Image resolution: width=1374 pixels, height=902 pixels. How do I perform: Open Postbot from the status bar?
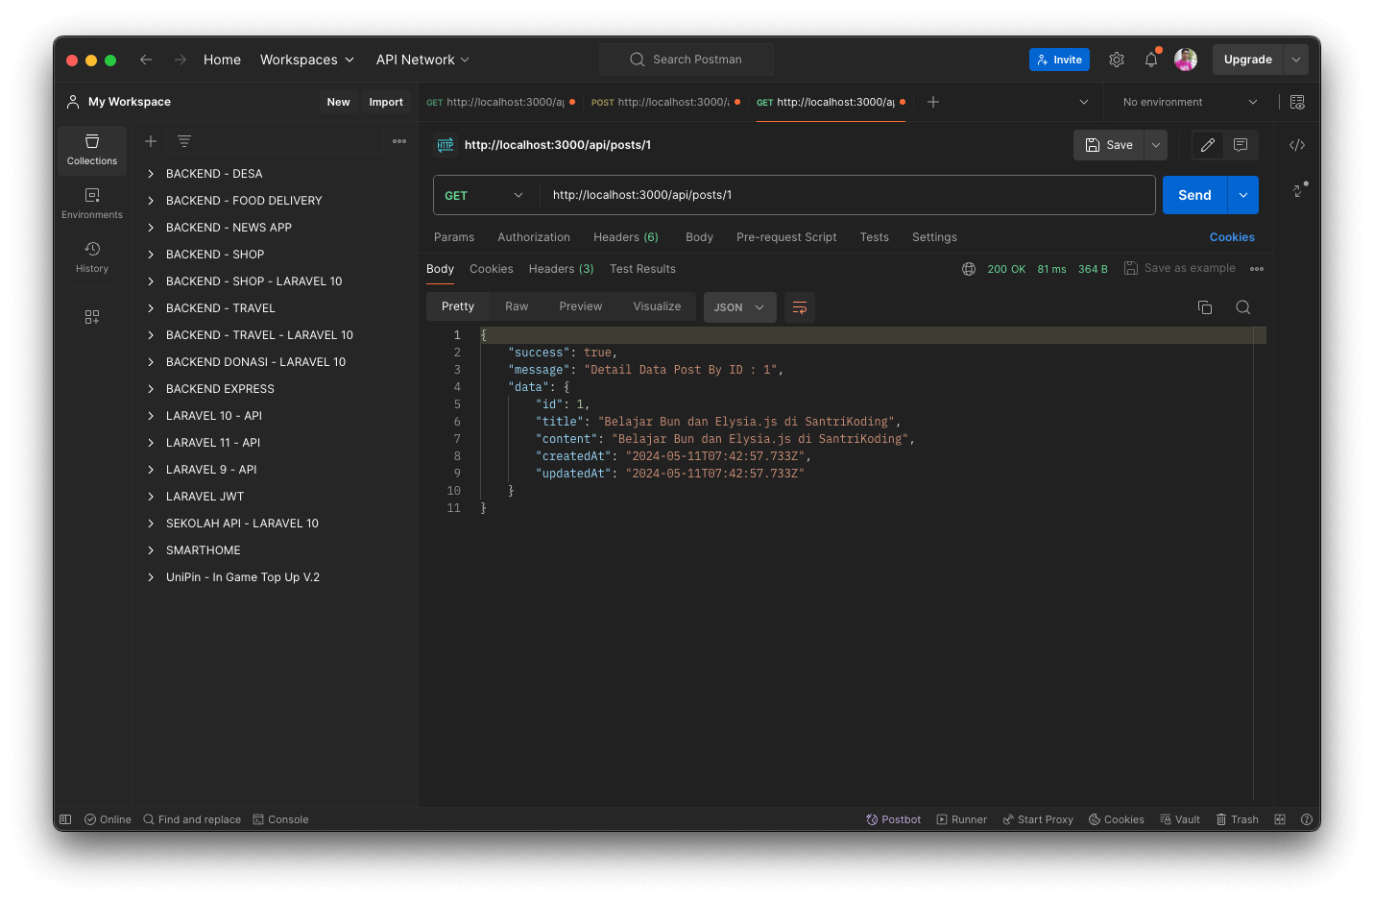tap(893, 819)
